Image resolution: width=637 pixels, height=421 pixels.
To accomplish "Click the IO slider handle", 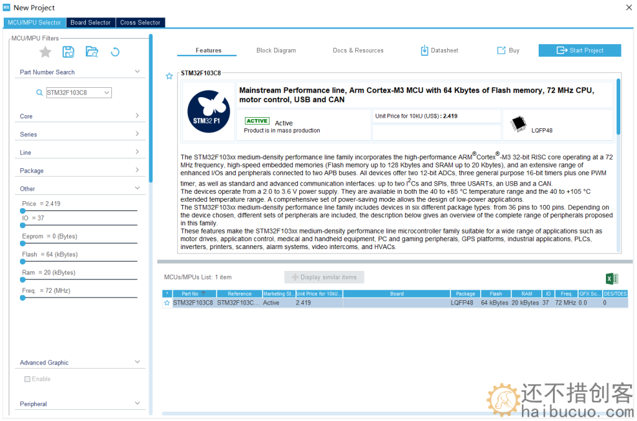I will [23, 225].
